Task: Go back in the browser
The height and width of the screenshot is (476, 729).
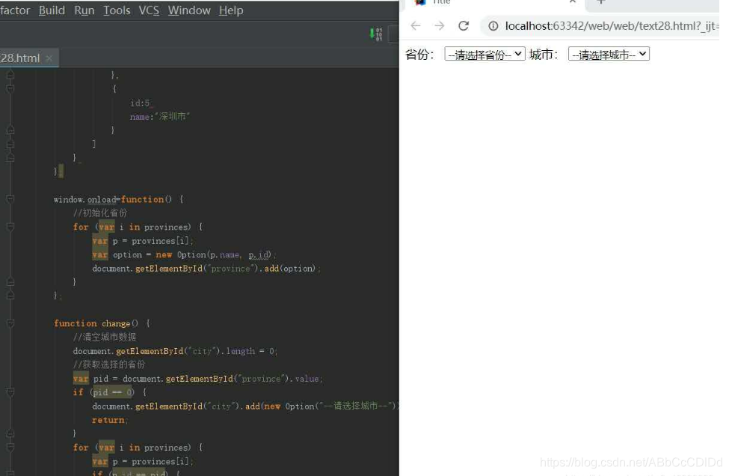Action: [416, 25]
